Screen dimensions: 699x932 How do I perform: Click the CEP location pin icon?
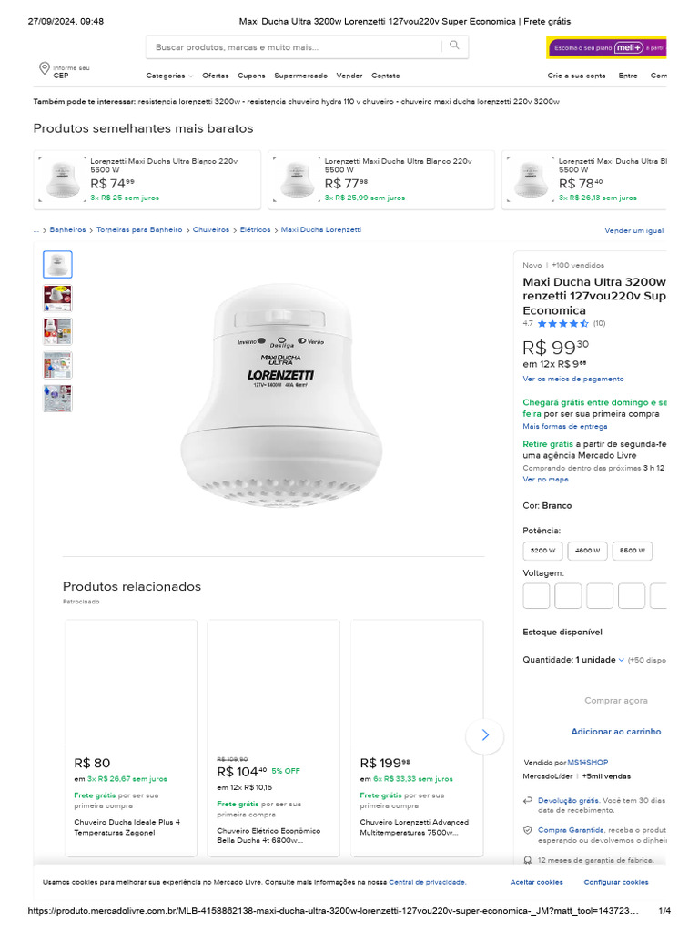click(x=44, y=69)
